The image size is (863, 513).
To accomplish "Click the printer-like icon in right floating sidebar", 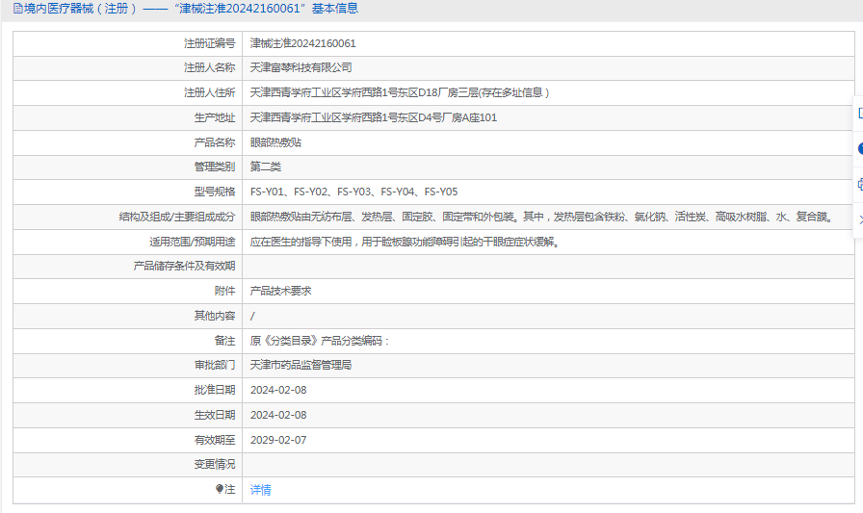I will click(859, 185).
